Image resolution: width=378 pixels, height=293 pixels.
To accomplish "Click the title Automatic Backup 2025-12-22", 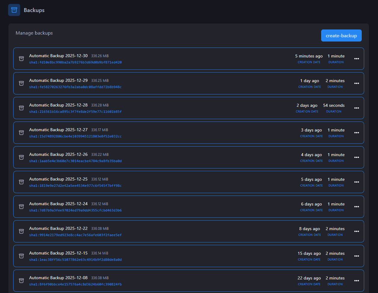I will pyautogui.click(x=58, y=228).
